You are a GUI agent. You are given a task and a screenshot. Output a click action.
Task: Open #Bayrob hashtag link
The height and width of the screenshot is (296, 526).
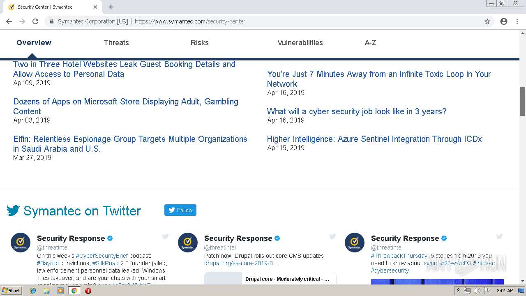[48, 263]
